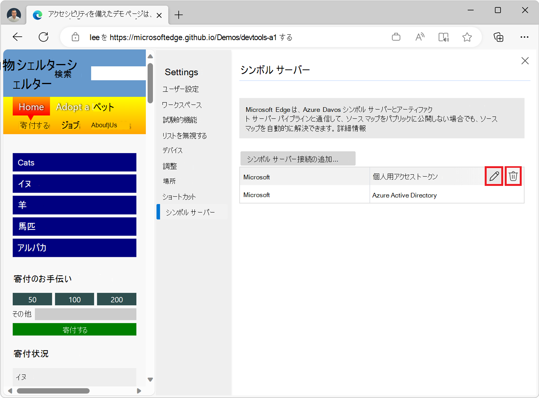The width and height of the screenshot is (539, 398).
Task: Delete the Microsoft personal access token connection
Action: 513,176
